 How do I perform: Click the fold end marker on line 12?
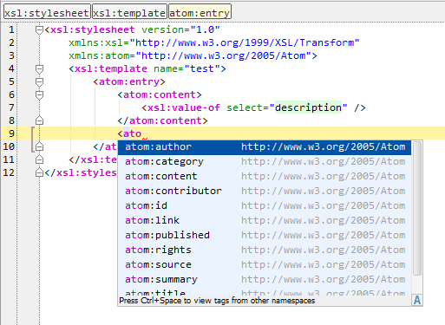(39, 172)
